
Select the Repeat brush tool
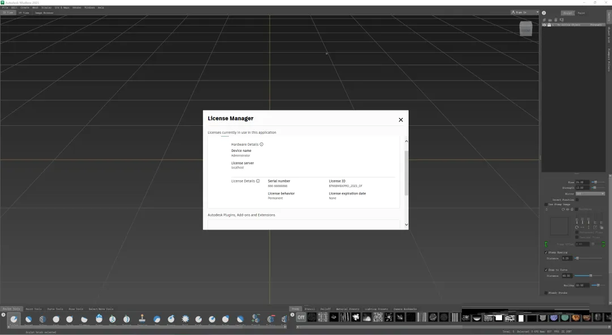[x=126, y=319]
